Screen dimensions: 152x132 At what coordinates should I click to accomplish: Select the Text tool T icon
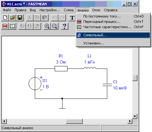point(72,18)
